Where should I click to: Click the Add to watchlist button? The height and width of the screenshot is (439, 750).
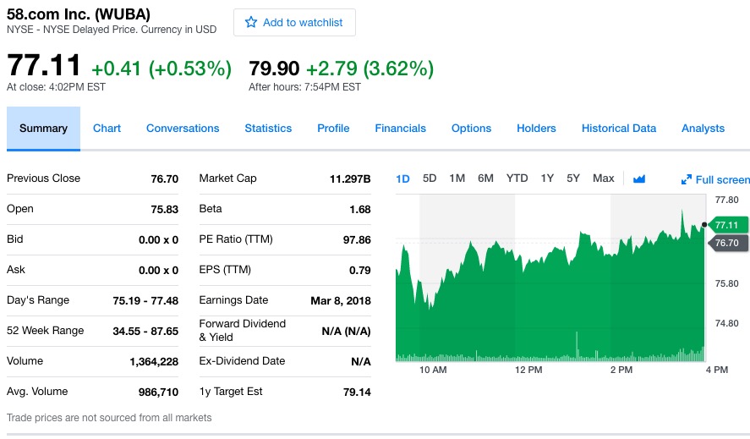tap(294, 23)
